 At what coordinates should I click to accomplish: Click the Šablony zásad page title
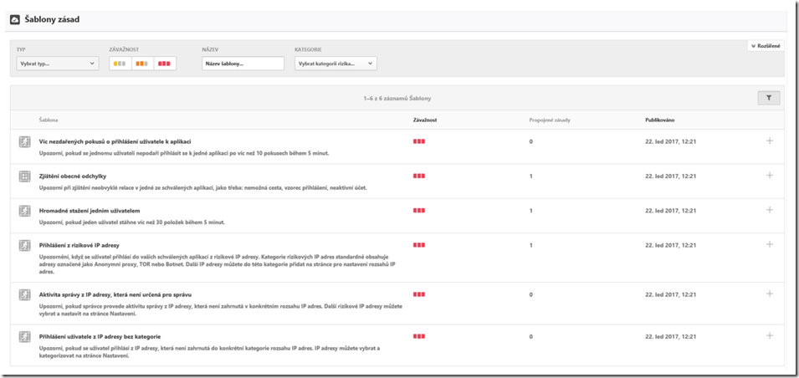tap(52, 20)
